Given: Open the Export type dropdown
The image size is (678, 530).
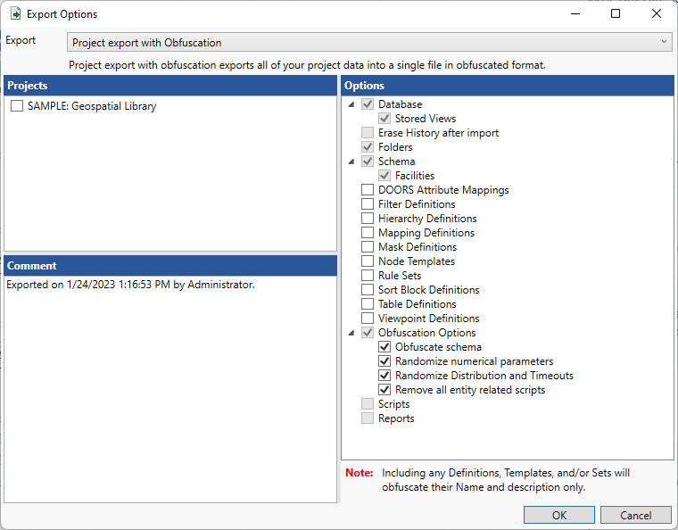Looking at the screenshot, I should pos(369,42).
